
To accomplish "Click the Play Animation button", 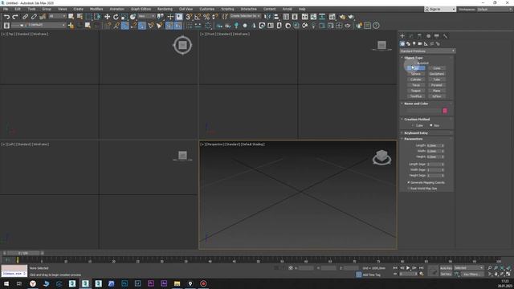I will [x=408, y=268].
